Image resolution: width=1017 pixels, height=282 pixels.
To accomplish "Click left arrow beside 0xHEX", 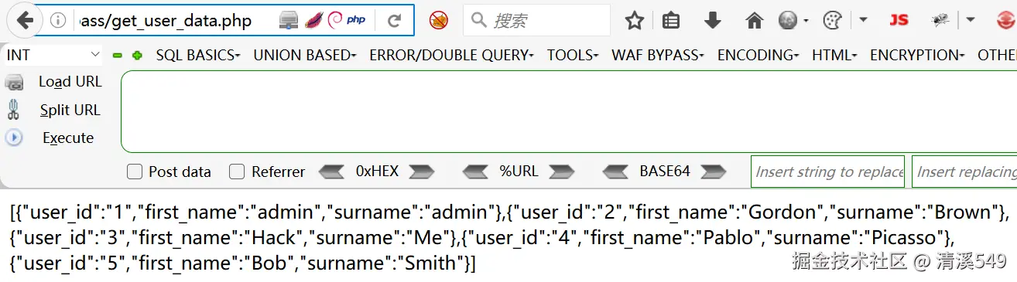I will pyautogui.click(x=331, y=172).
